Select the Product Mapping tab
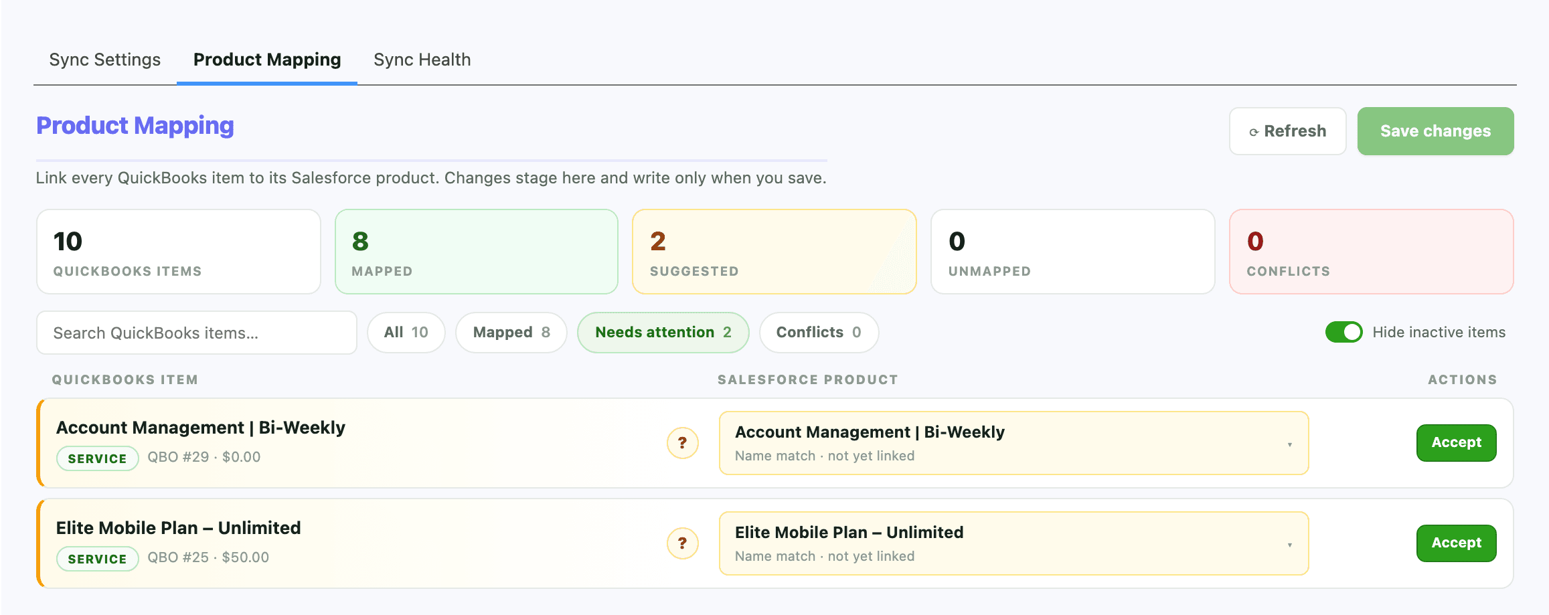The image size is (1549, 615). (267, 60)
